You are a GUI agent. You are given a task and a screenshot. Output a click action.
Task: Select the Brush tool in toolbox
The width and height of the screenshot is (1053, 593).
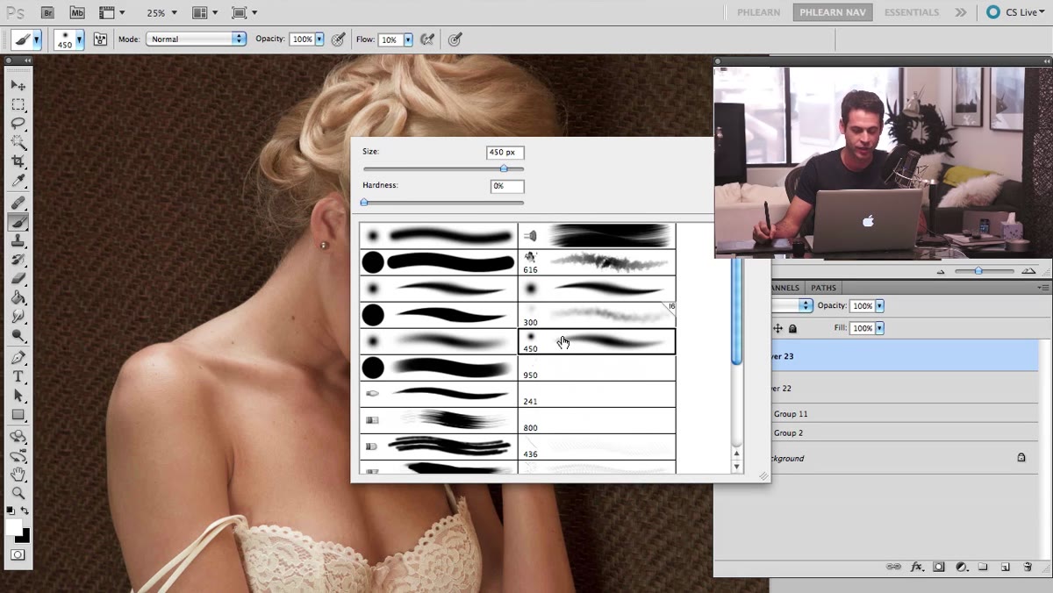pyautogui.click(x=18, y=223)
